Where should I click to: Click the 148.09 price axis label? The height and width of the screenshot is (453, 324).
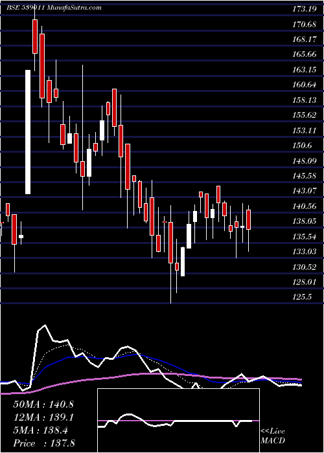pos(305,160)
